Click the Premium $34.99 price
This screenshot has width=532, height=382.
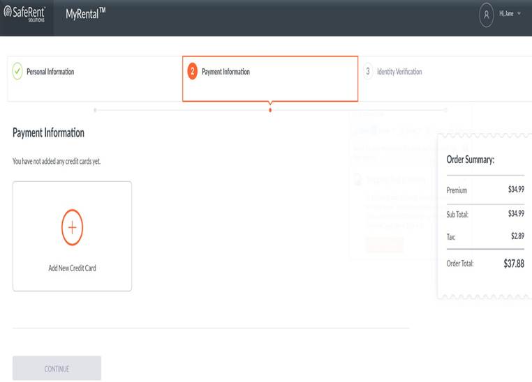pos(516,190)
